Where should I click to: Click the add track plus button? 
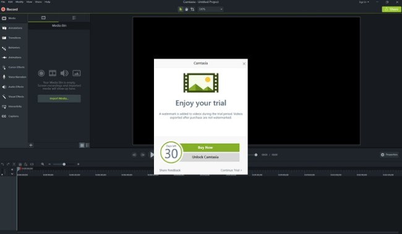12,170
